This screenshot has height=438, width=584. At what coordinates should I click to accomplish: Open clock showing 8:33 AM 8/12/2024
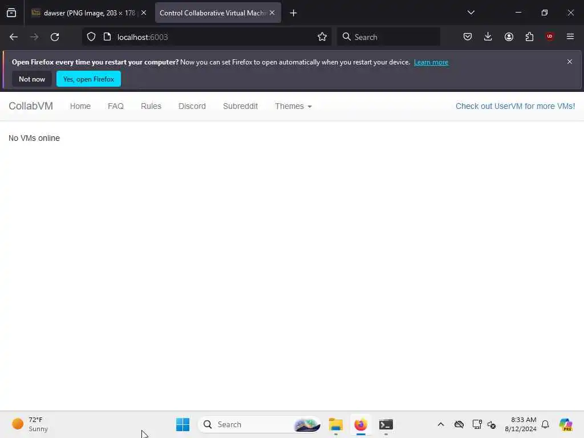coord(520,424)
